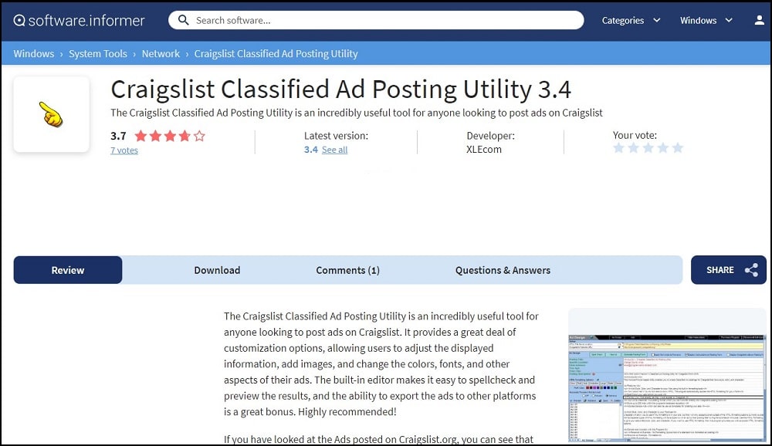Expand the Categories dropdown
772x446 pixels.
[631, 20]
